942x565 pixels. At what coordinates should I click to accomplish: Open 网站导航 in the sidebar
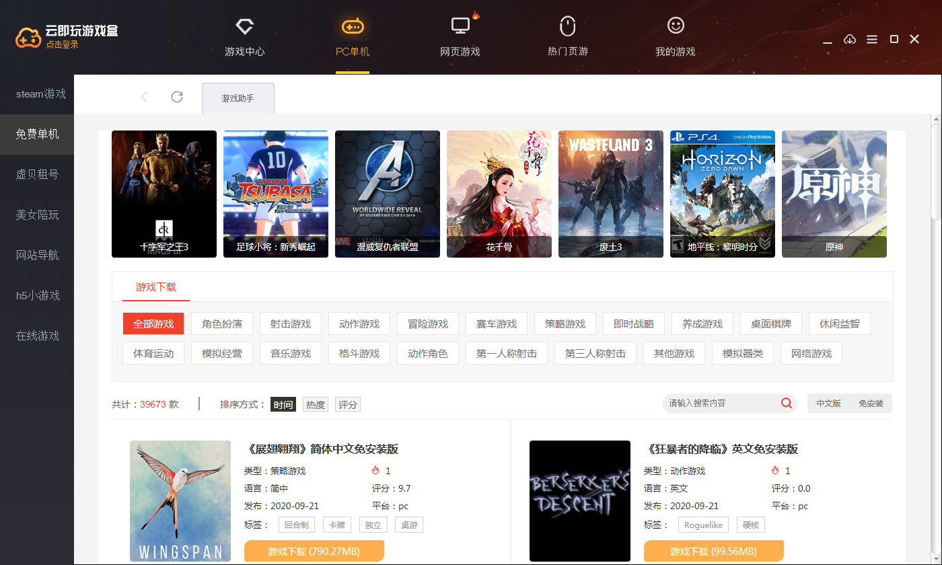[37, 255]
